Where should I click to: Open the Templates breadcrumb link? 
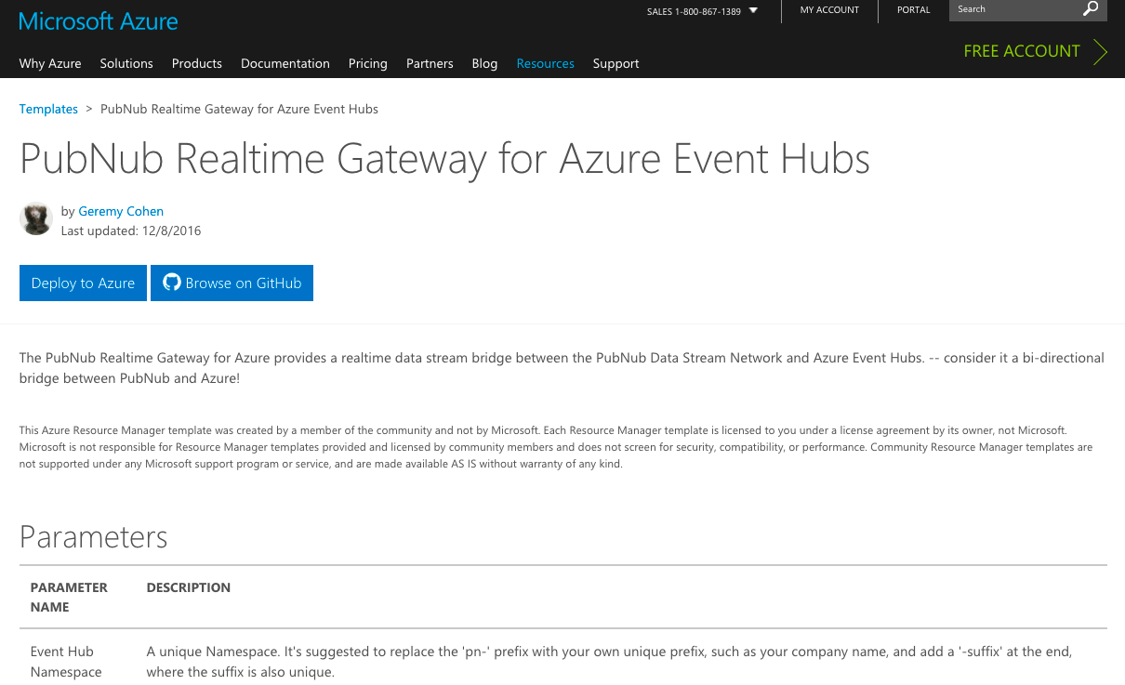click(x=47, y=109)
